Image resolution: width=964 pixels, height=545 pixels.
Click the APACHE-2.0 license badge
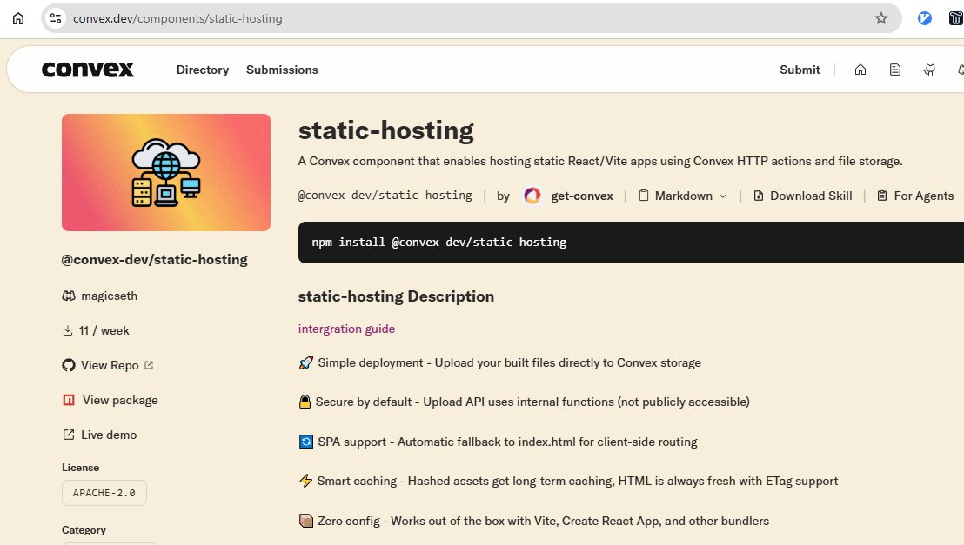(x=104, y=493)
